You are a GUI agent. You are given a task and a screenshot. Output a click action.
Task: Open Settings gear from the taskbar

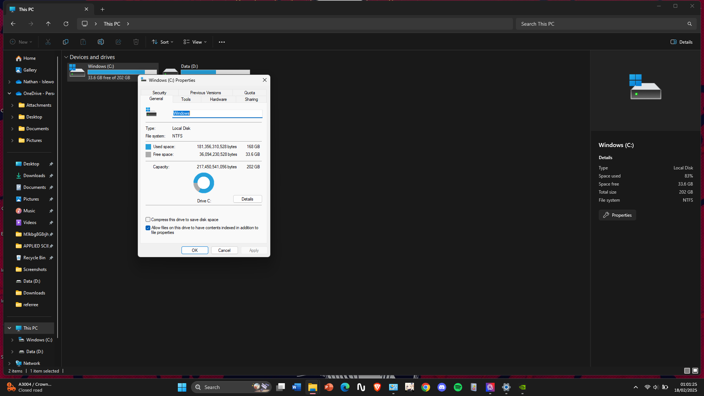coord(506,387)
